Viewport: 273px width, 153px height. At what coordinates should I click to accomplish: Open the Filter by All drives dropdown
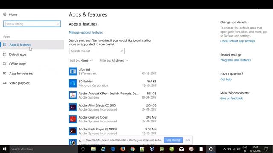point(114,60)
